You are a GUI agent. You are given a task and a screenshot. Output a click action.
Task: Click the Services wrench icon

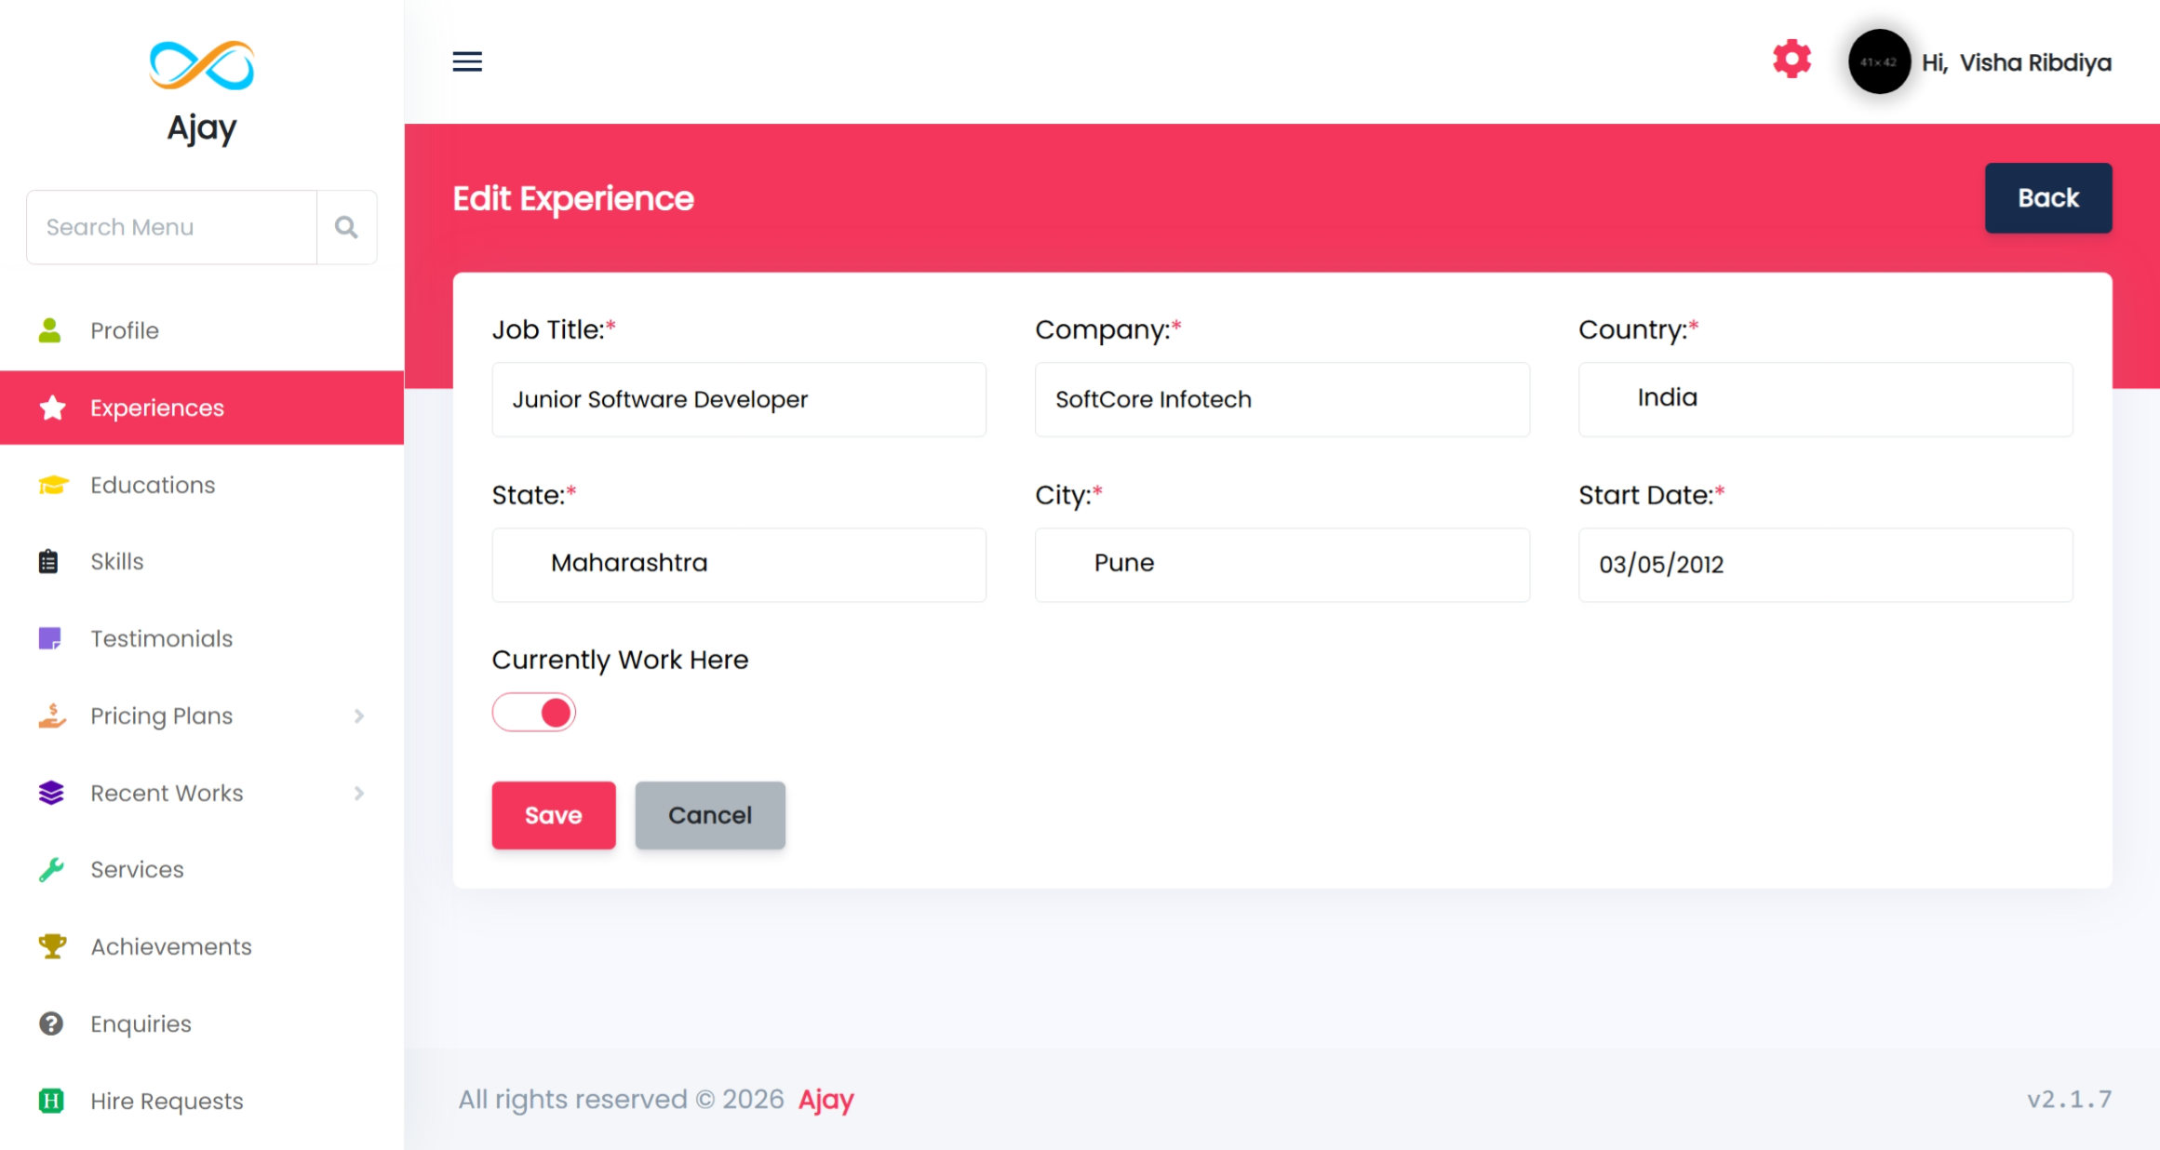point(52,869)
